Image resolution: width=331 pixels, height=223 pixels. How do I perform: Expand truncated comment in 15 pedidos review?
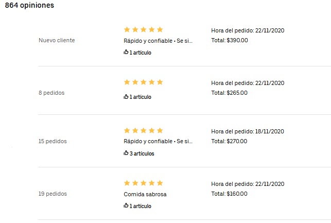(158, 141)
